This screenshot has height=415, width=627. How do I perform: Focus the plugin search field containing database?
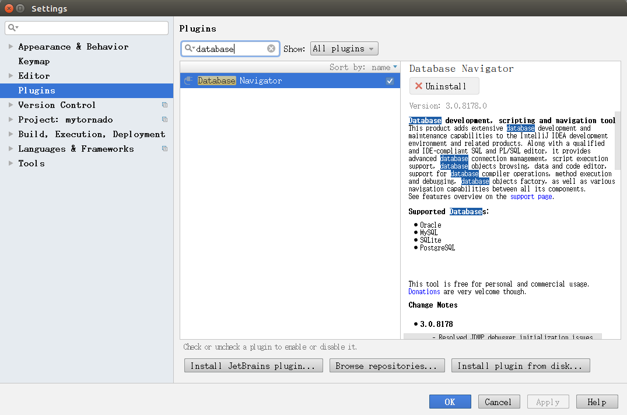(230, 48)
